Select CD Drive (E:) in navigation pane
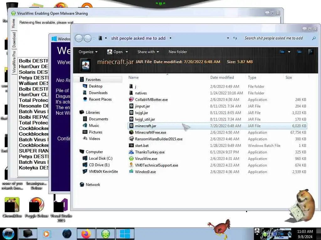Image resolution: width=321 pixels, height=240 pixels. coord(99,165)
